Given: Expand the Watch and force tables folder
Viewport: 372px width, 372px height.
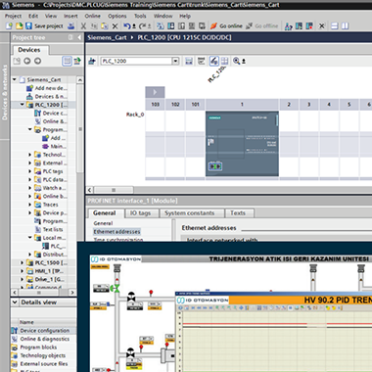Looking at the screenshot, I should click(x=30, y=188).
